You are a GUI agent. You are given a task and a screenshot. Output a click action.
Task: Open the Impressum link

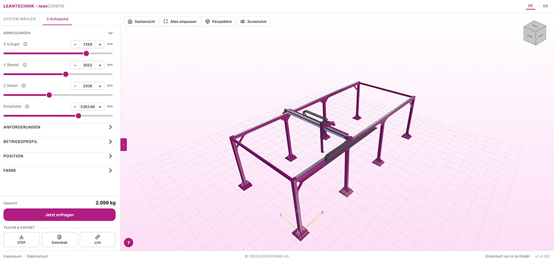(x=12, y=256)
